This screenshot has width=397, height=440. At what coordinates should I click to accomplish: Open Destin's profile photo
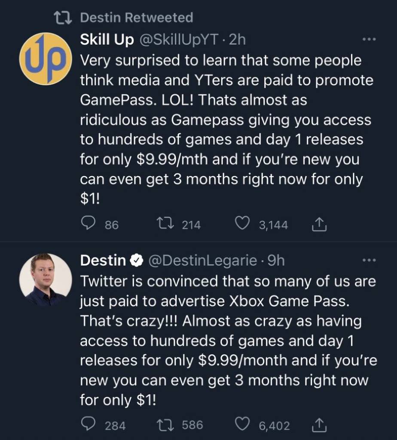[45, 279]
